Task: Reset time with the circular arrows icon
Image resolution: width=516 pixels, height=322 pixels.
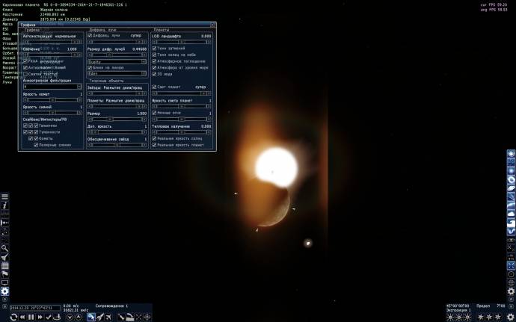Action: point(13,317)
